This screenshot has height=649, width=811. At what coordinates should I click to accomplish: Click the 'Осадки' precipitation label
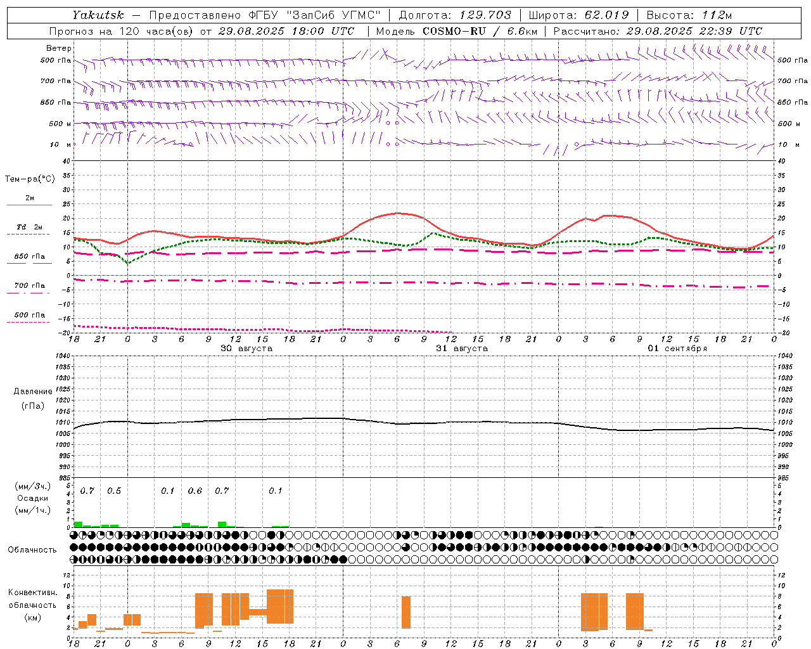pos(33,498)
